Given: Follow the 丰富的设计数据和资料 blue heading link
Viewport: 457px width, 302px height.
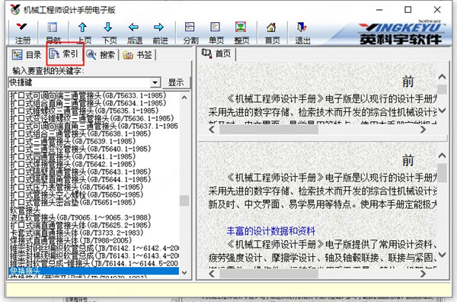Looking at the screenshot, I should click(270, 231).
